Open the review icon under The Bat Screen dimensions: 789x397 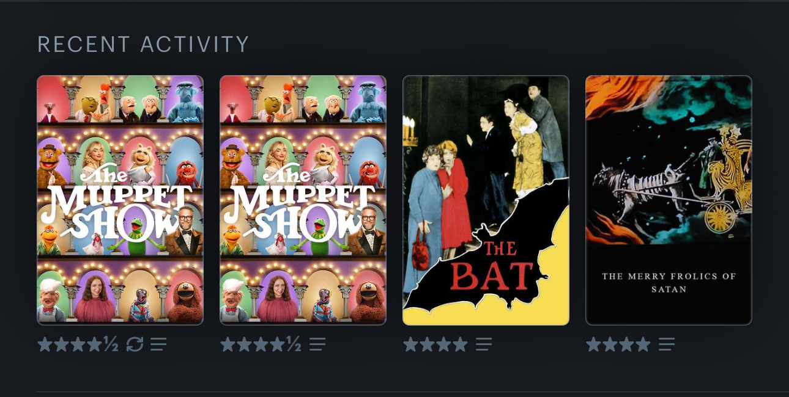pyautogui.click(x=484, y=344)
